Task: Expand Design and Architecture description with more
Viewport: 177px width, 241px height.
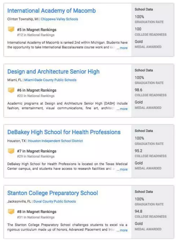Action: 123,109
